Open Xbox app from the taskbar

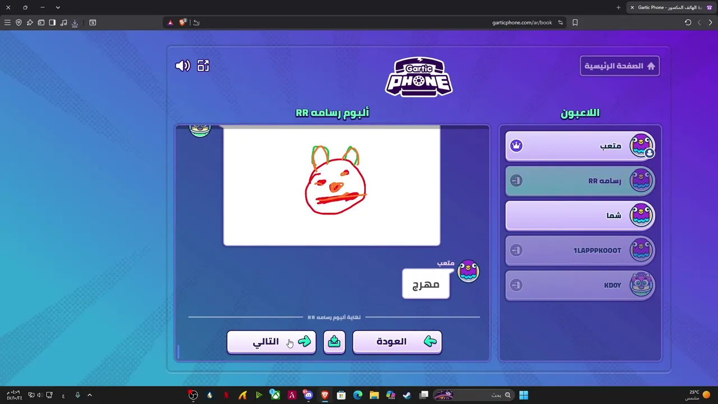[x=275, y=395]
